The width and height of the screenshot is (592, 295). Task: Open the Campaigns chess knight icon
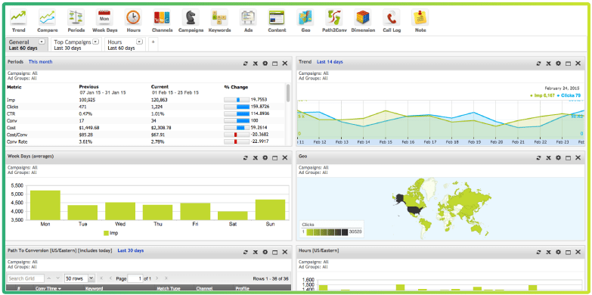(x=191, y=17)
